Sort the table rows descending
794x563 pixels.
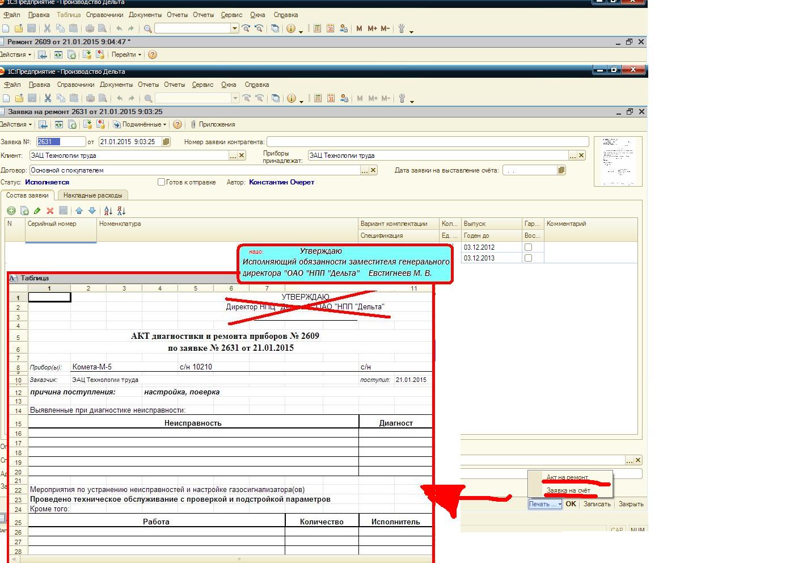[121, 211]
